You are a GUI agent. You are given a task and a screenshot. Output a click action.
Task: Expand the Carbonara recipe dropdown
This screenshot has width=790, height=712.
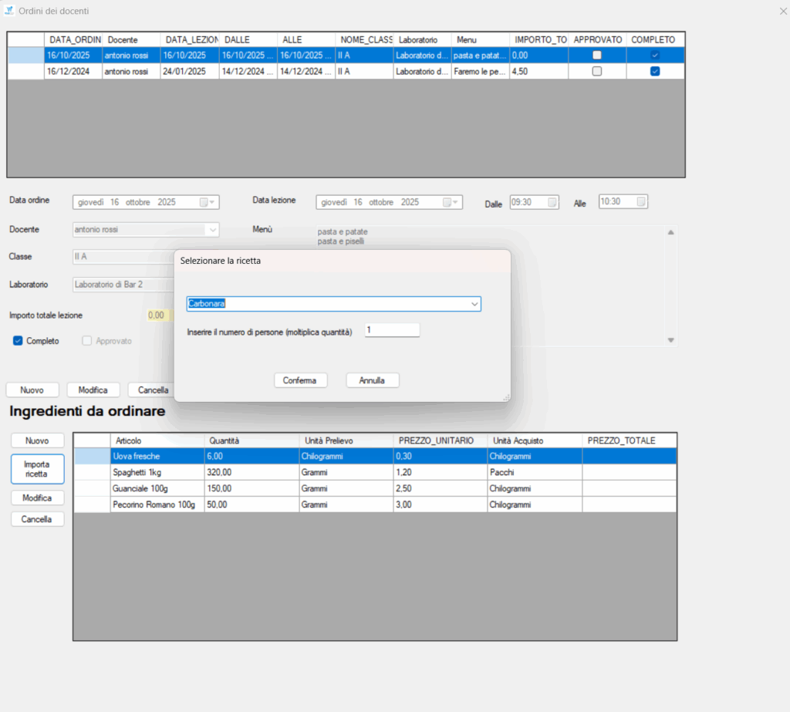(474, 305)
